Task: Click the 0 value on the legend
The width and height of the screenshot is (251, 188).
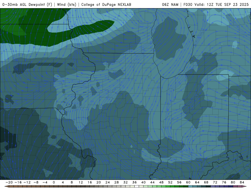Action: (54, 182)
